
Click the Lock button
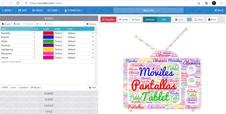pyautogui.click(x=179, y=20)
